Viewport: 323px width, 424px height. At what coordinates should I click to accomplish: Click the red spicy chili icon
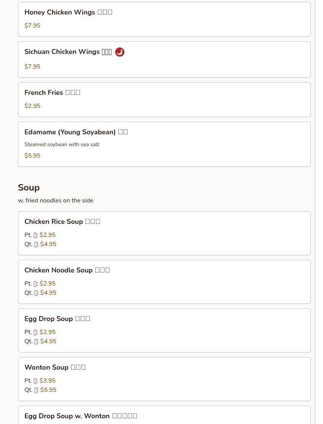click(119, 52)
